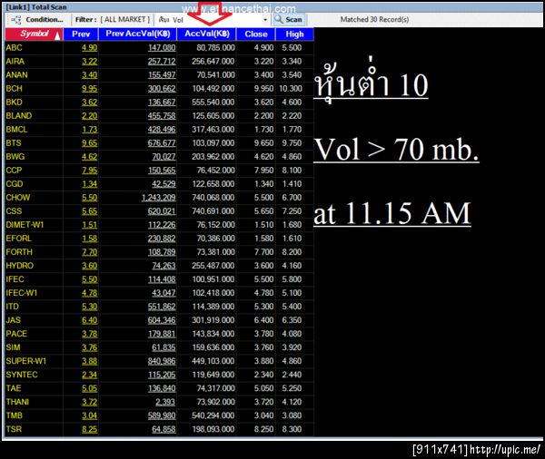
Task: Select the CSS symbol
Action: (14, 211)
